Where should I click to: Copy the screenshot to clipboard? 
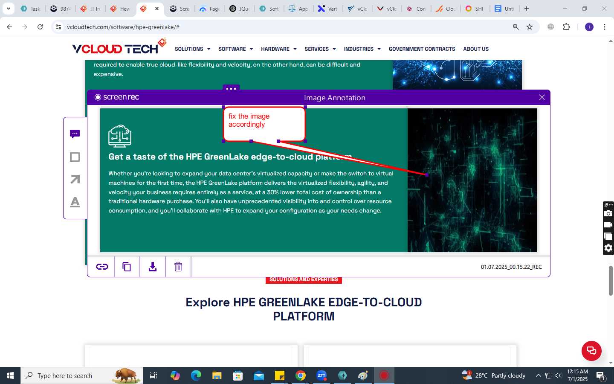[x=127, y=267]
